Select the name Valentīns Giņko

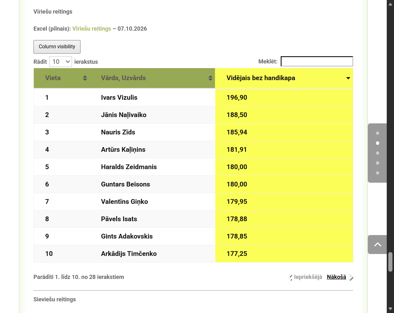[x=124, y=202]
